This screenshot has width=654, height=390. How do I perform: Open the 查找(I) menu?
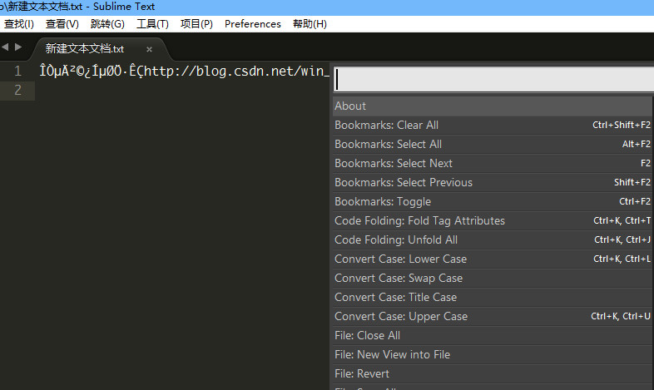pyautogui.click(x=19, y=24)
